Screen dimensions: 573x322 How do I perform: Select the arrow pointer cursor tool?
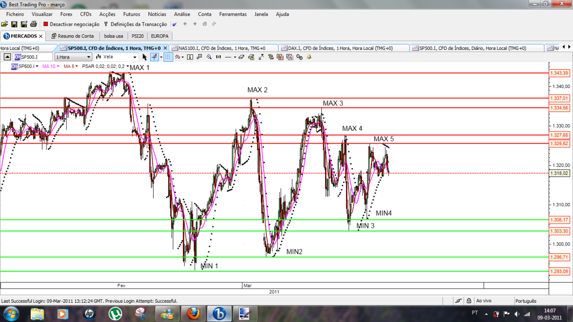145,57
